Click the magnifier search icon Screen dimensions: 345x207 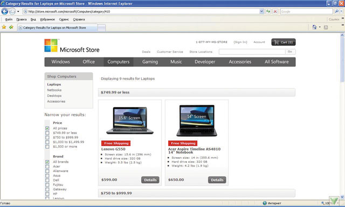click(336, 11)
